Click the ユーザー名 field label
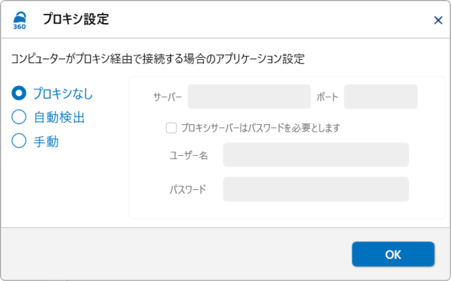This screenshot has width=451, height=281. click(189, 156)
